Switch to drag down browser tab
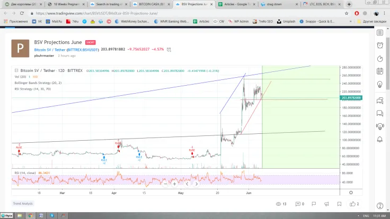This screenshot has height=219, width=390. (x=279, y=4)
